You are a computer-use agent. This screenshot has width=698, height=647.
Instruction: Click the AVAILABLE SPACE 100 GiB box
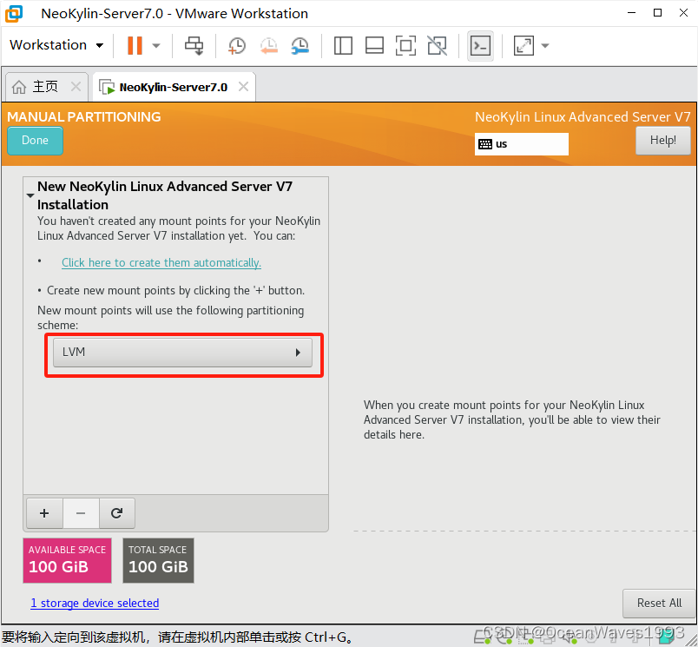click(67, 561)
